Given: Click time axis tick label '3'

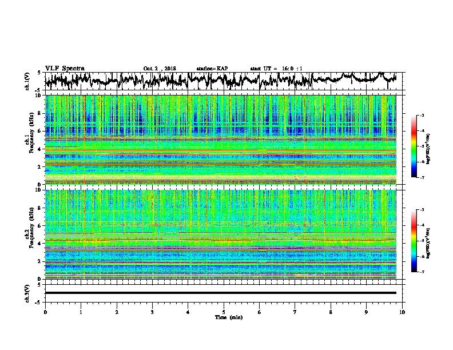Looking at the screenshot, I should tap(152, 312).
